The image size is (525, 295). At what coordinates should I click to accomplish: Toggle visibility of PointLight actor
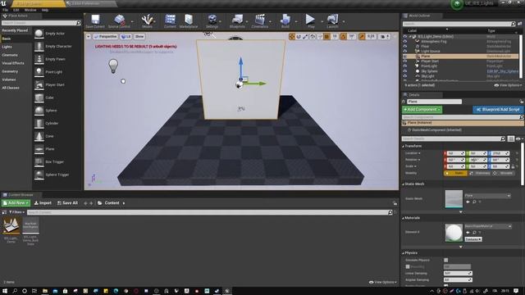pos(404,66)
